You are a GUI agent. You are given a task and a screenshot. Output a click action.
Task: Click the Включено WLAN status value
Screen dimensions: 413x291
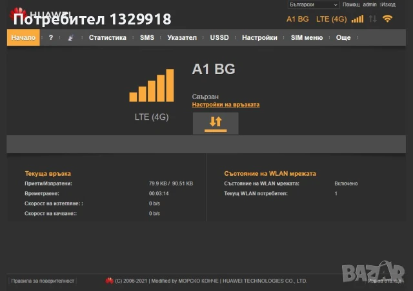tap(346, 183)
